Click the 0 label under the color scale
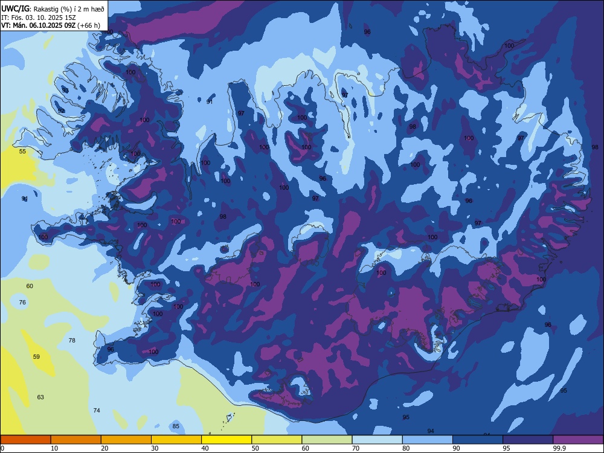This screenshot has height=453, width=604. pyautogui.click(x=2, y=448)
